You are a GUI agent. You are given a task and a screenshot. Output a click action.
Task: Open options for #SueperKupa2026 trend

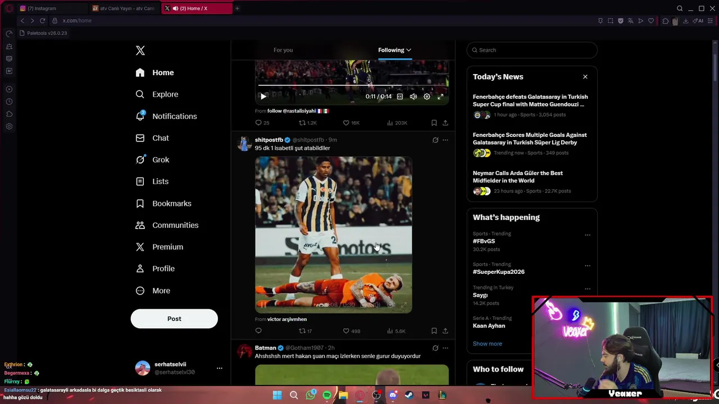[x=588, y=266]
